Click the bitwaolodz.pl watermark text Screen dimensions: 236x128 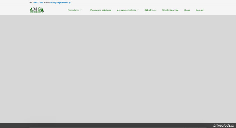pos(224,125)
